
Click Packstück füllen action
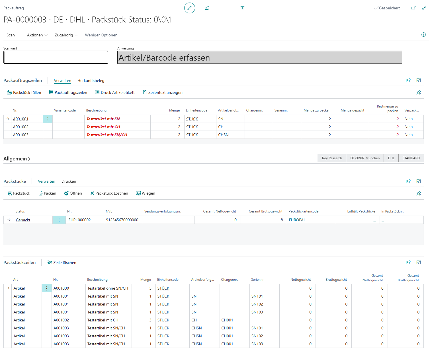point(24,92)
